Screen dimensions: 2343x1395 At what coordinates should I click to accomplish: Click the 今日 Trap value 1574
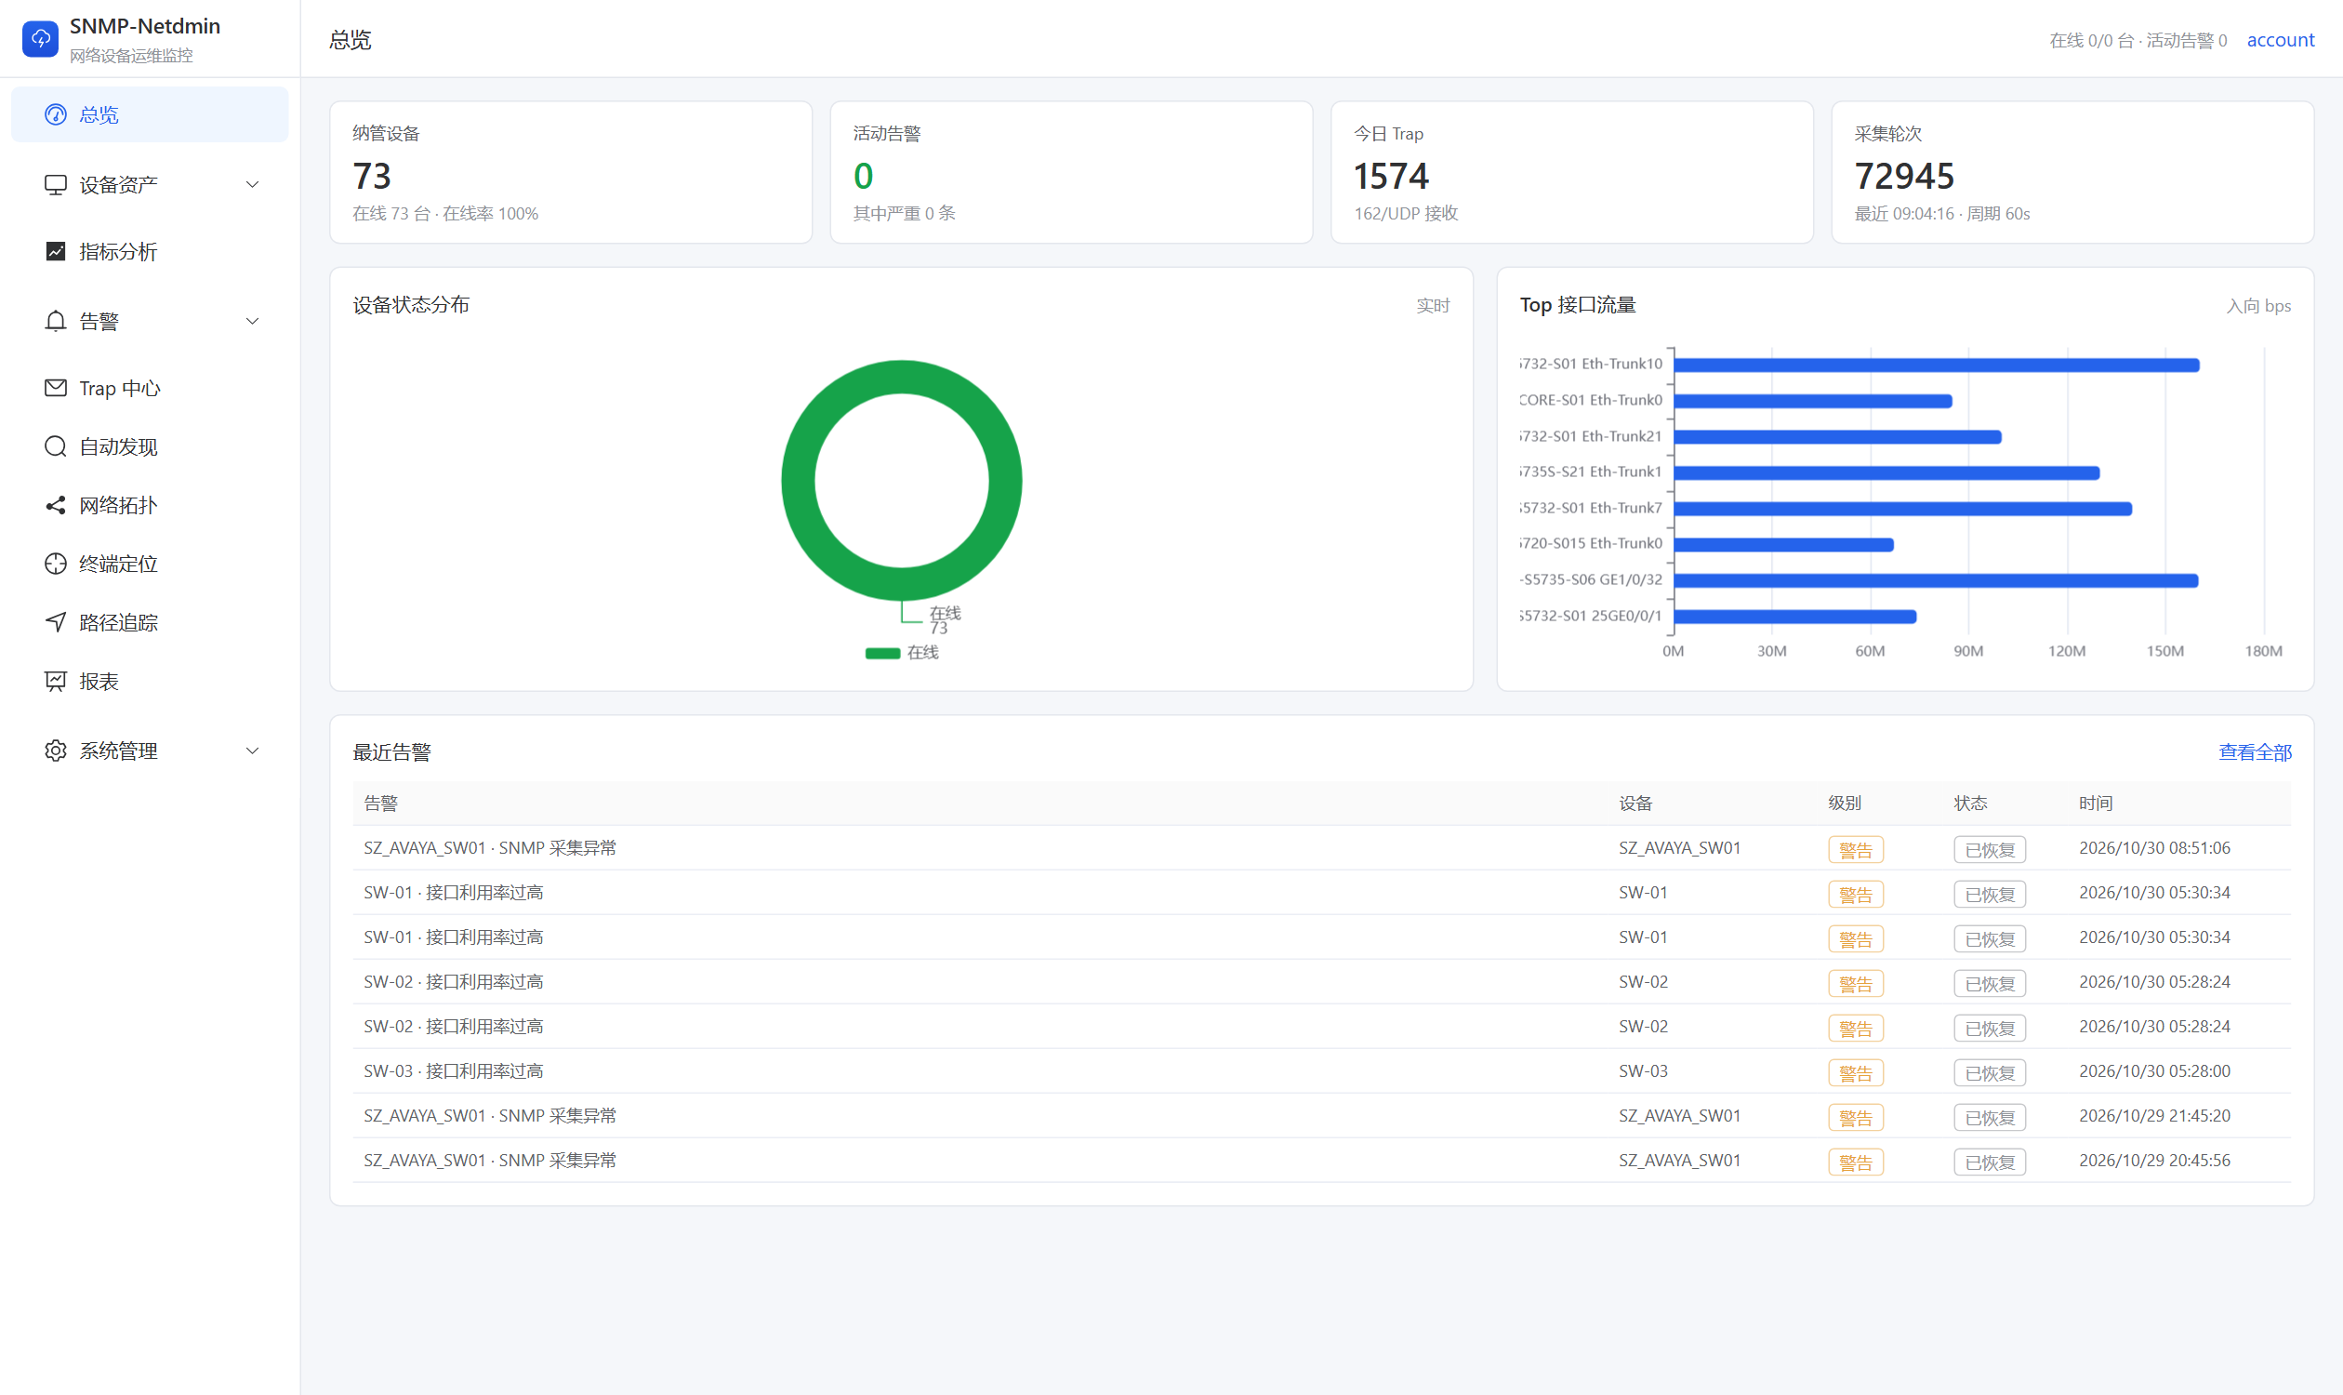(1391, 176)
